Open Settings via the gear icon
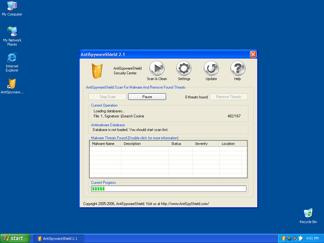This screenshot has width=324, height=243. point(184,68)
